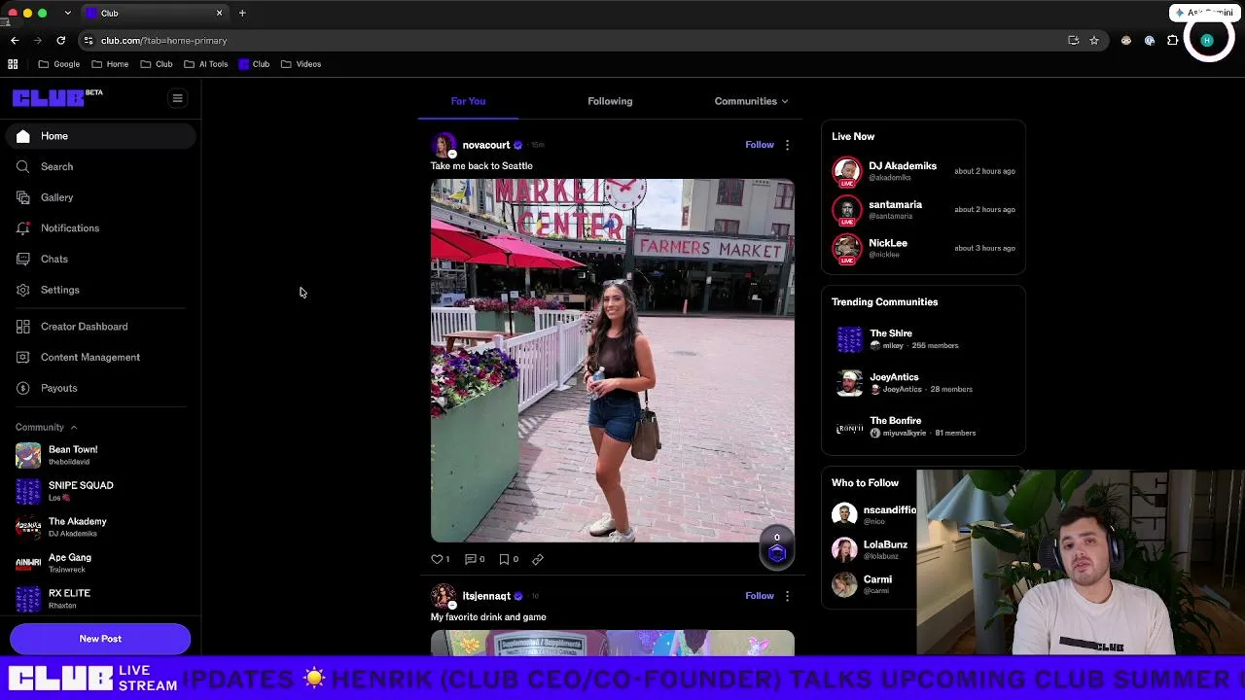This screenshot has height=700, width=1245.
Task: Open a new browser tab
Action: (x=242, y=14)
